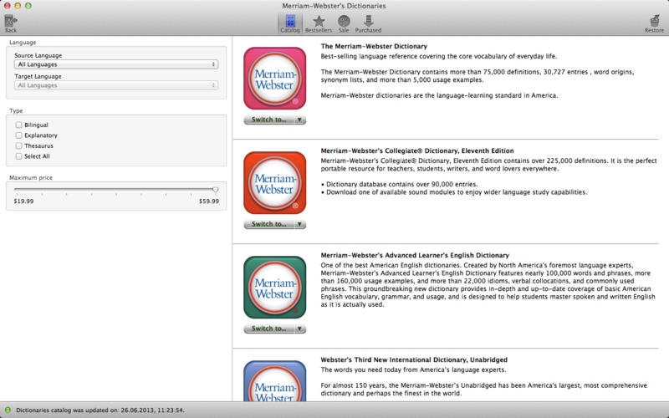Select the green Advanced Learner's Dictionary icon
669x418 pixels.
(x=275, y=287)
